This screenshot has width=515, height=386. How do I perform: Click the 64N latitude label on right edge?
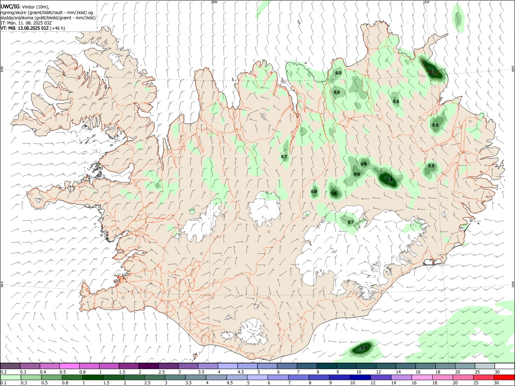coord(513,284)
